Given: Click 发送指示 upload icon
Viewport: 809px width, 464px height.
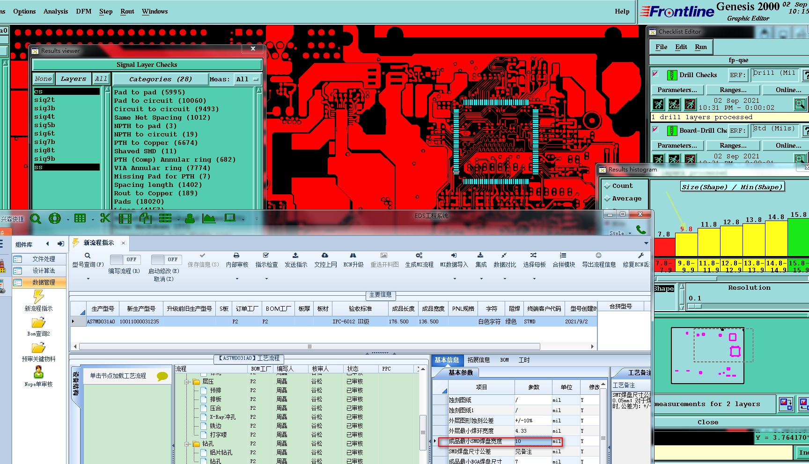Looking at the screenshot, I should 295,256.
